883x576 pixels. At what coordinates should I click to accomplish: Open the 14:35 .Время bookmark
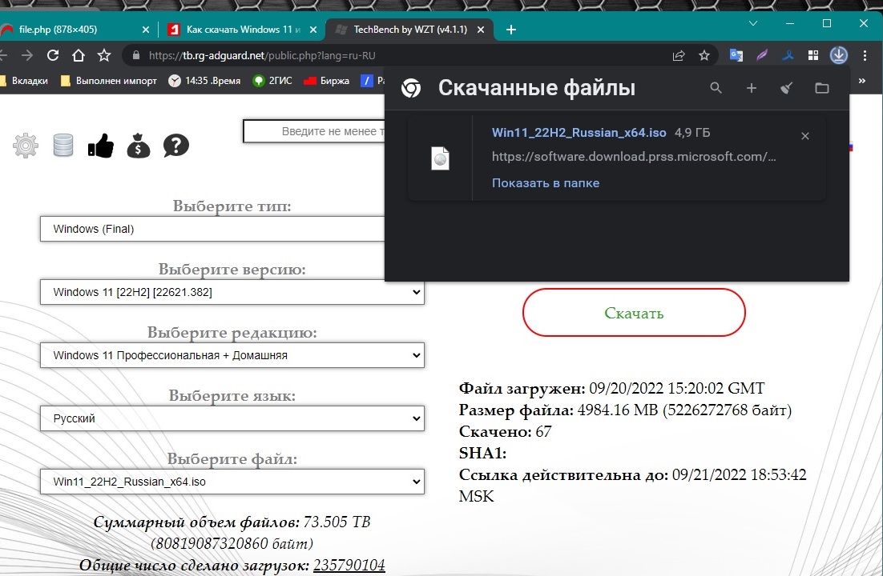[x=205, y=81]
